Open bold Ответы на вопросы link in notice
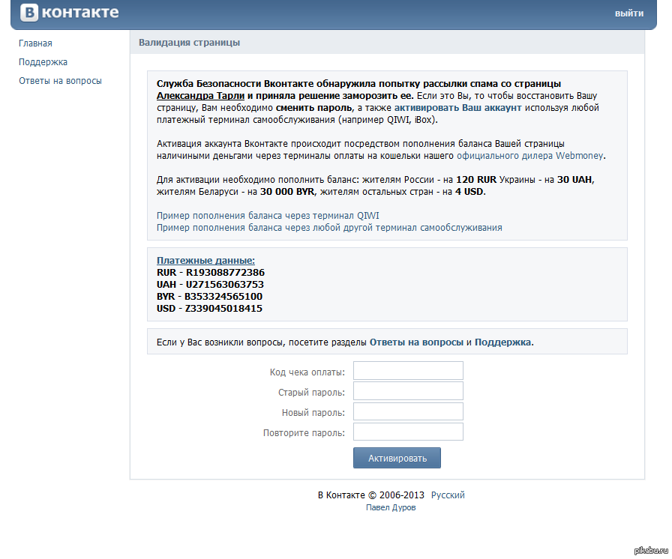This screenshot has height=559, width=672. 416,342
